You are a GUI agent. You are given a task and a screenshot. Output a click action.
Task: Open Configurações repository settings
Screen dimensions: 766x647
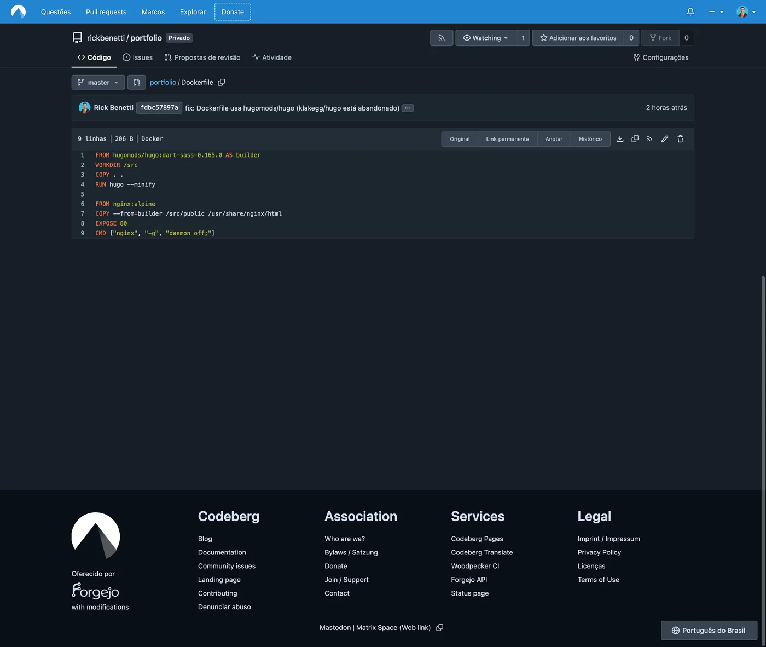coord(661,57)
